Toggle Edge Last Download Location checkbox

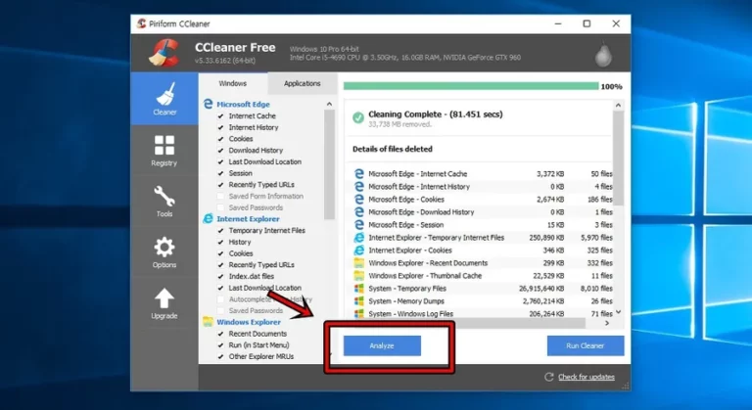220,161
